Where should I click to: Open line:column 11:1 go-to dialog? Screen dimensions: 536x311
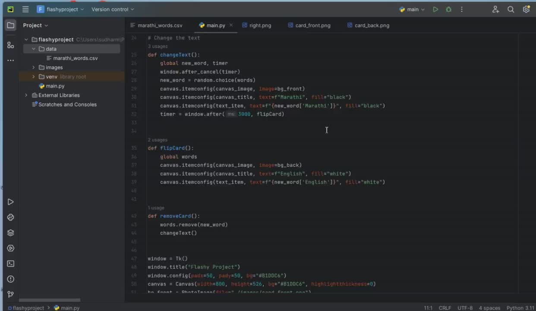coord(428,308)
